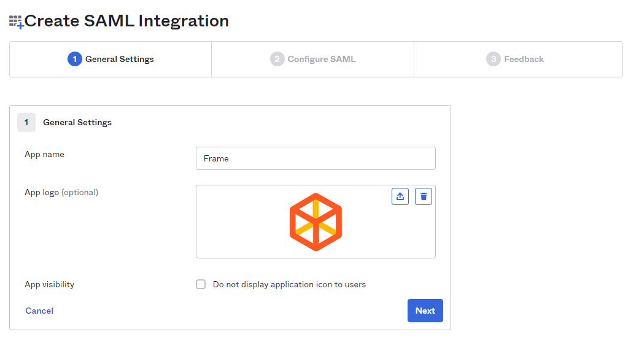The height and width of the screenshot is (364, 631).
Task: Select the General Settings step tab
Action: 110,59
